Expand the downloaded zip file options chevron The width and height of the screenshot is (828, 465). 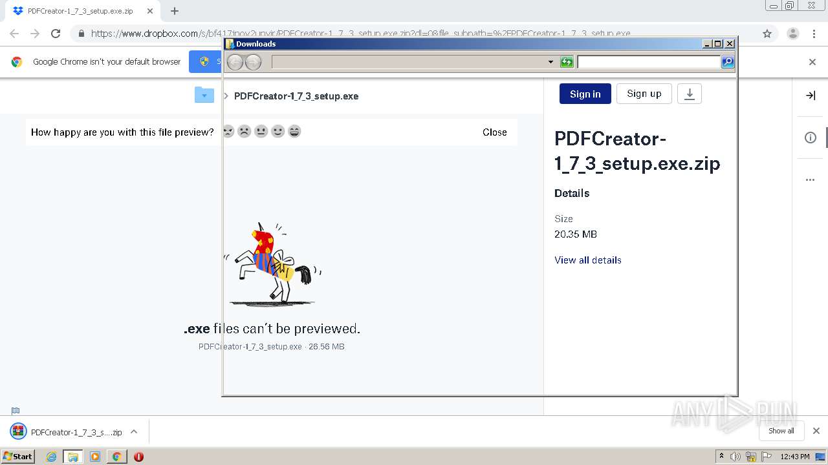[134, 431]
